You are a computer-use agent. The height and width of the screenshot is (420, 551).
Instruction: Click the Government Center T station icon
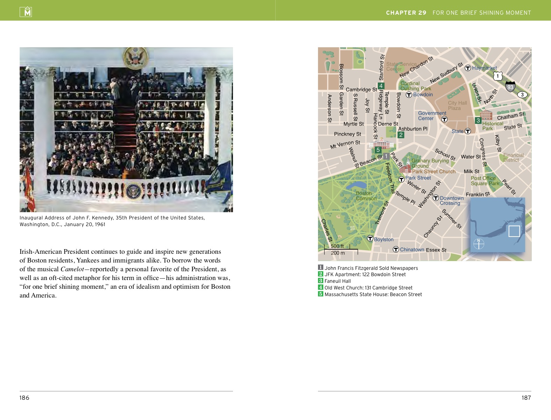[x=444, y=119]
